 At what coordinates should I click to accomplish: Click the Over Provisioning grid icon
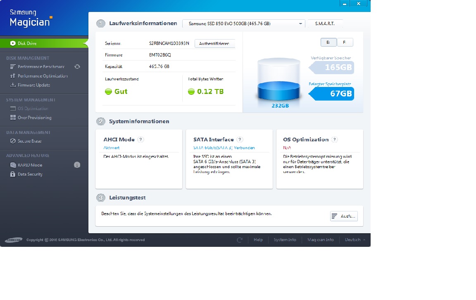(13, 117)
